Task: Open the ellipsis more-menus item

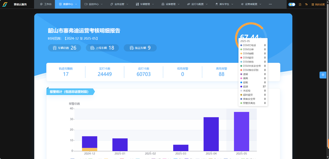Action: [270, 4]
